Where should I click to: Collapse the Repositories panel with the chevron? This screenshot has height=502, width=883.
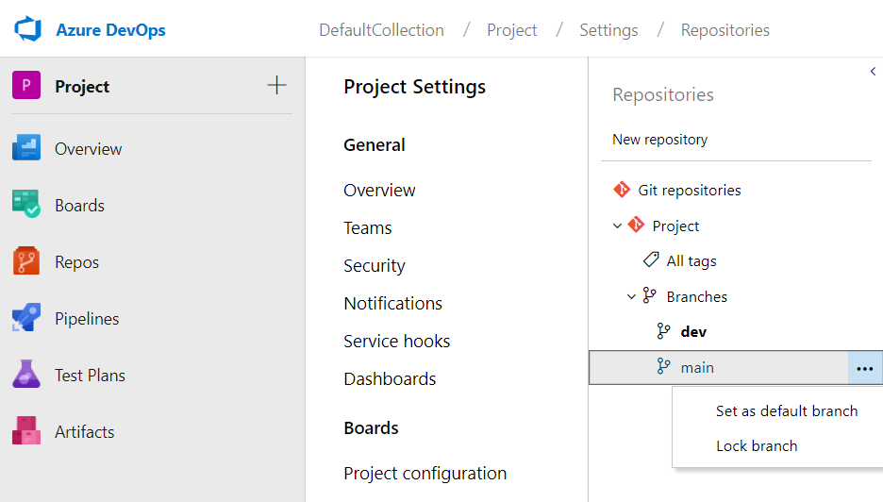pyautogui.click(x=873, y=71)
